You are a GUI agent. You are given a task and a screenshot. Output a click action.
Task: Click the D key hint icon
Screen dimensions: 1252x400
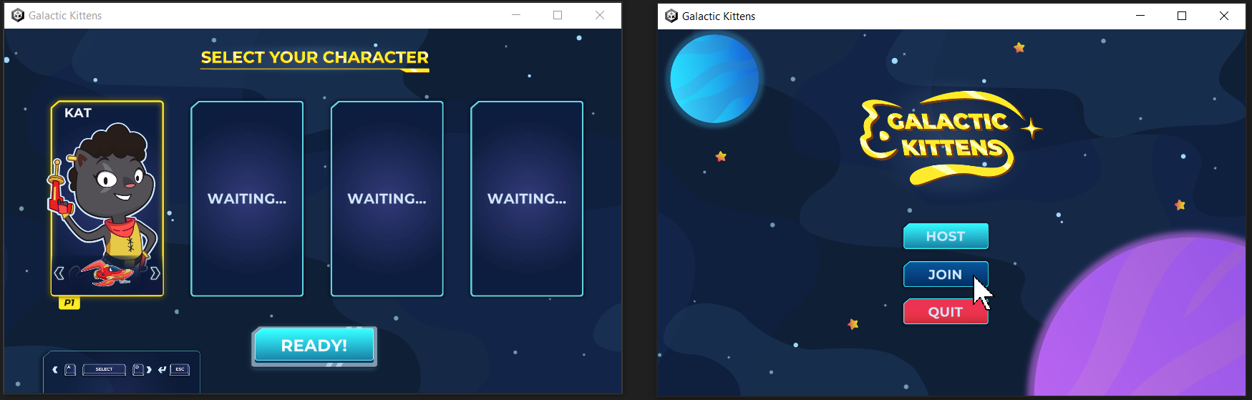(x=138, y=369)
